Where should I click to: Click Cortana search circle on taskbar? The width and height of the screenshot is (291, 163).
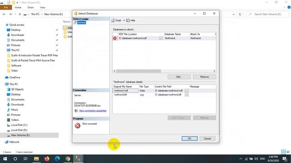(x=15, y=159)
